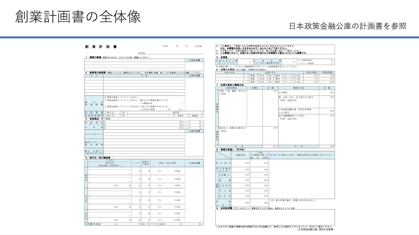Check '既にその事業をやめている' box
Screen dimensions: 419x235
[x=105, y=106]
